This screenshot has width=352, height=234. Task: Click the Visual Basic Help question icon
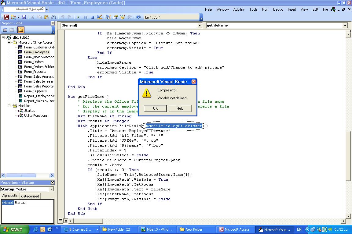tap(138, 17)
